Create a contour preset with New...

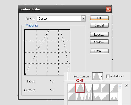coord(99,51)
